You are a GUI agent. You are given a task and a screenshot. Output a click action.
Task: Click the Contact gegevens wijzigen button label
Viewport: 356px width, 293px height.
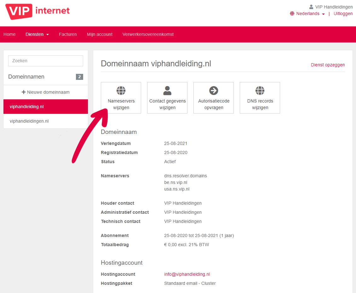point(168,104)
